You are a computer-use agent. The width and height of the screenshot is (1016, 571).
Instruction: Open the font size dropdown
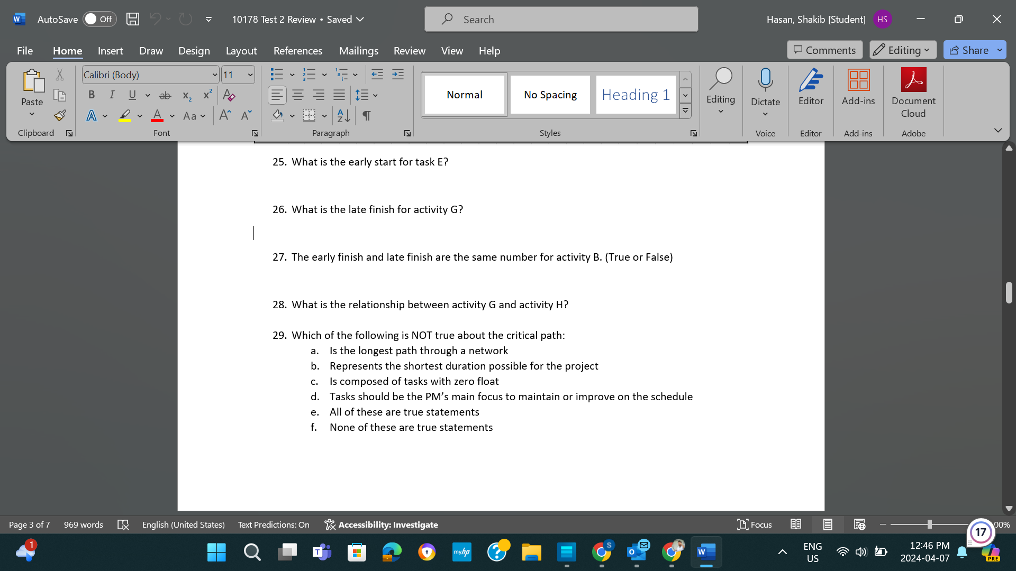250,75
